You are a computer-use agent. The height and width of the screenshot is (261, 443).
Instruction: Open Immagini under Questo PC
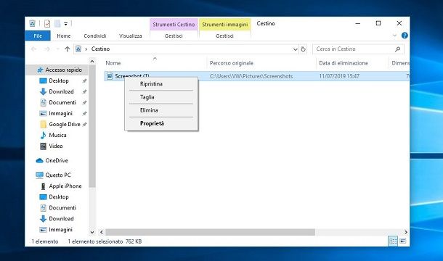[x=60, y=230]
